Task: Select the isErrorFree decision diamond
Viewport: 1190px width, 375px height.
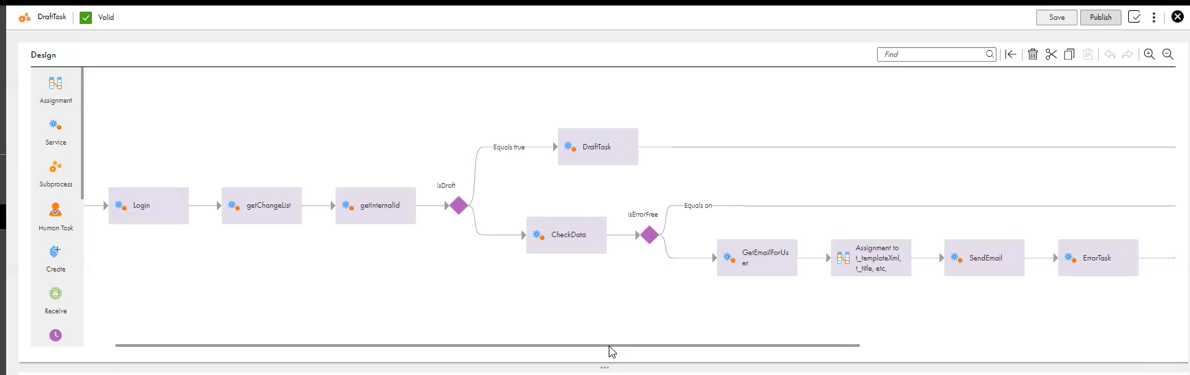Action: coord(650,234)
